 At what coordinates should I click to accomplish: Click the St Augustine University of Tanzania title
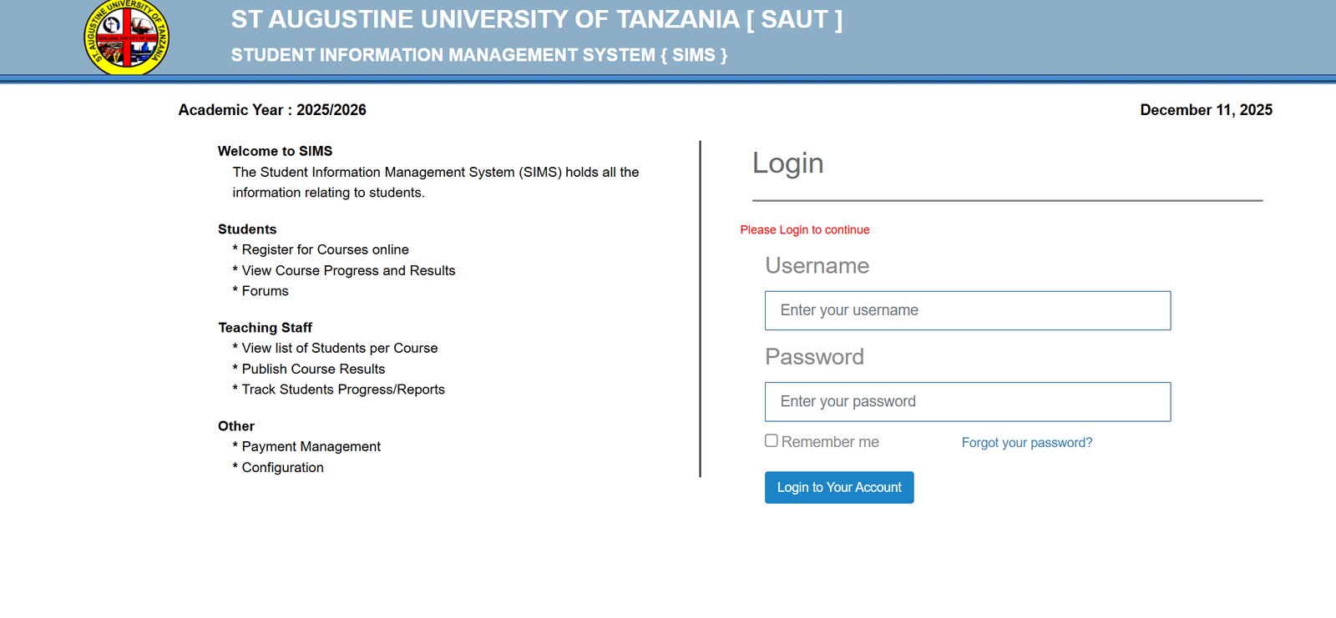tap(536, 19)
